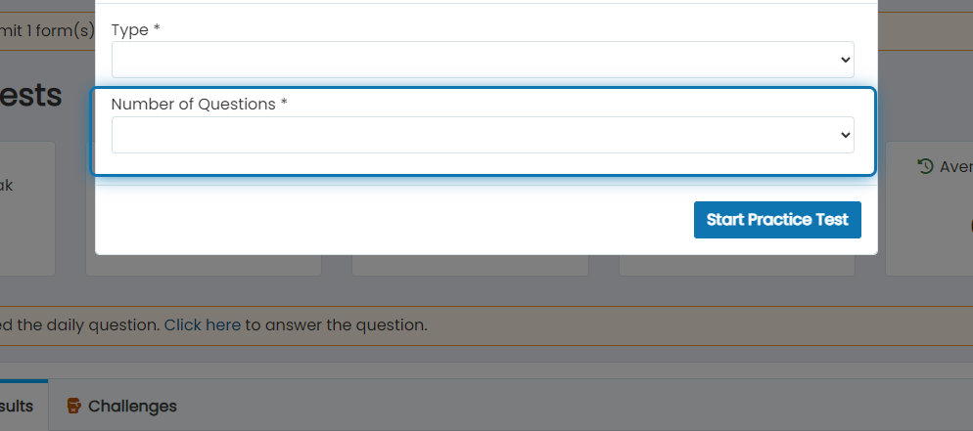Click the partially hidden Tests page heading
973x431 pixels.
point(30,95)
